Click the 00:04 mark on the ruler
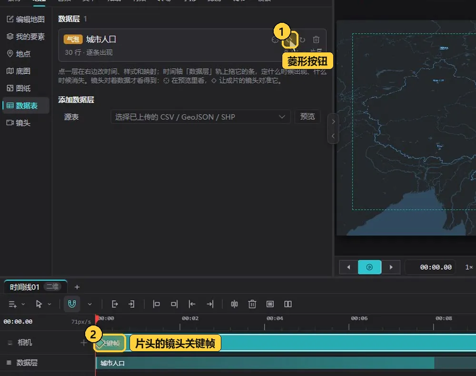Screen dimensions: 476x376 pyautogui.click(x=275, y=318)
